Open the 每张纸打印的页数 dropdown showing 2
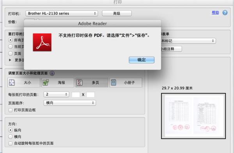This screenshot has height=153, width=234. coord(56,94)
